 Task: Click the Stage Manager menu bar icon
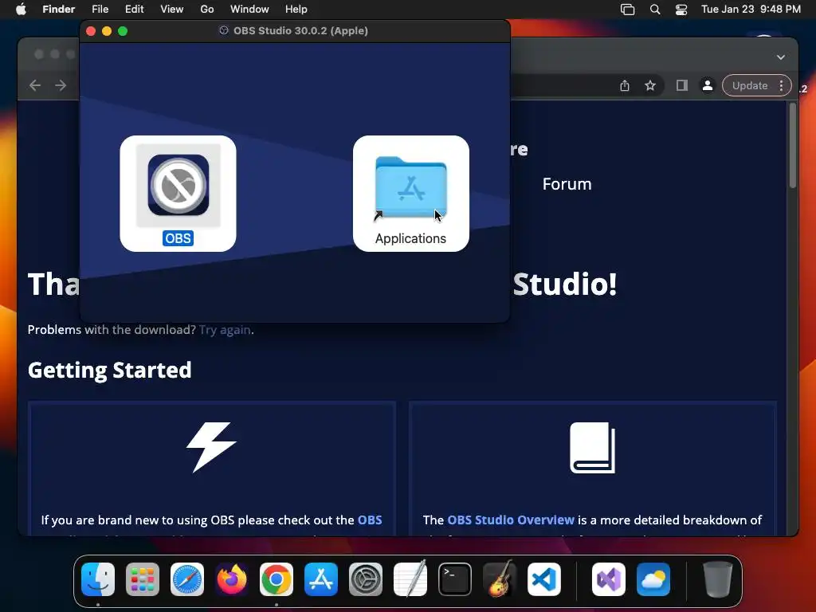(x=628, y=10)
